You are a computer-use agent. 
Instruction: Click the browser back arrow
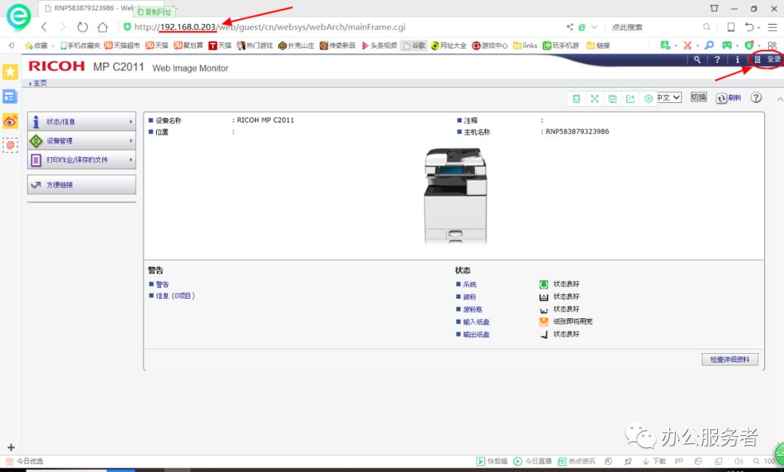[44, 27]
